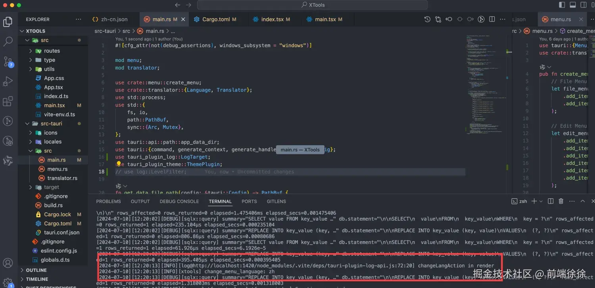Select the zsh terminal entry

click(x=519, y=201)
